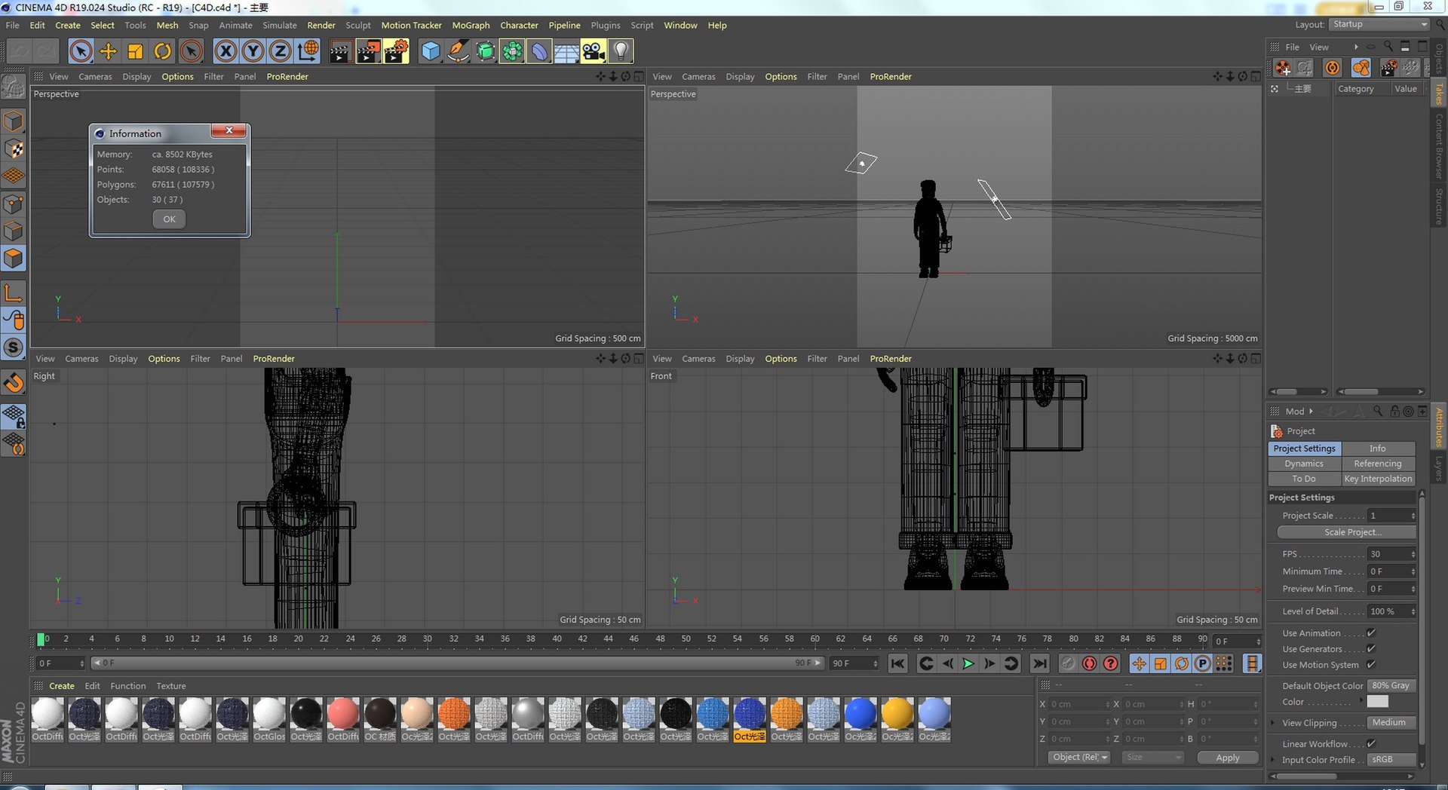Image resolution: width=1448 pixels, height=790 pixels.
Task: Open the MoGraph menu
Action: (471, 25)
